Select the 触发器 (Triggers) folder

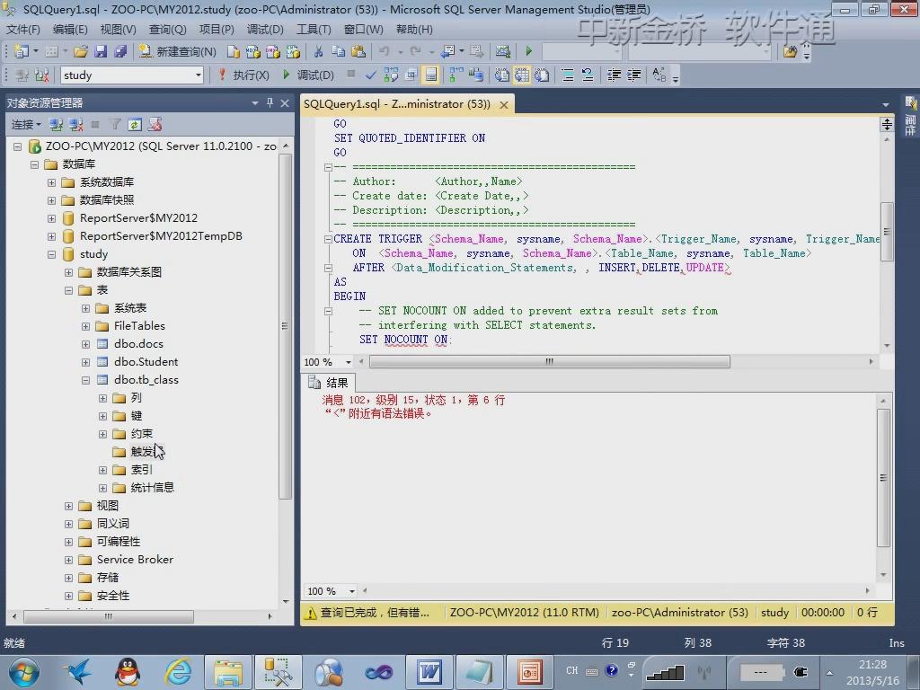(x=138, y=452)
